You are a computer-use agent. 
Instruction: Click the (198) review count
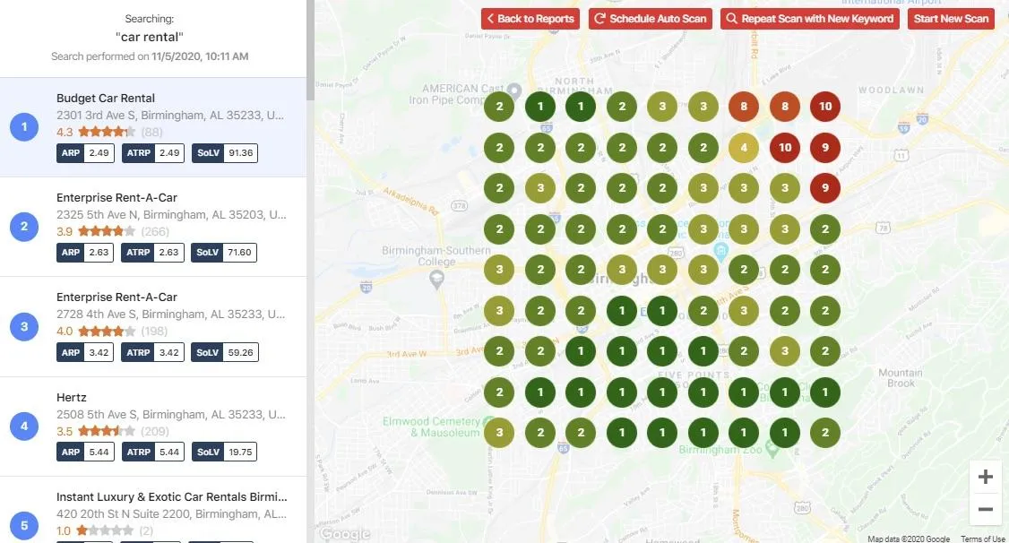pos(154,332)
